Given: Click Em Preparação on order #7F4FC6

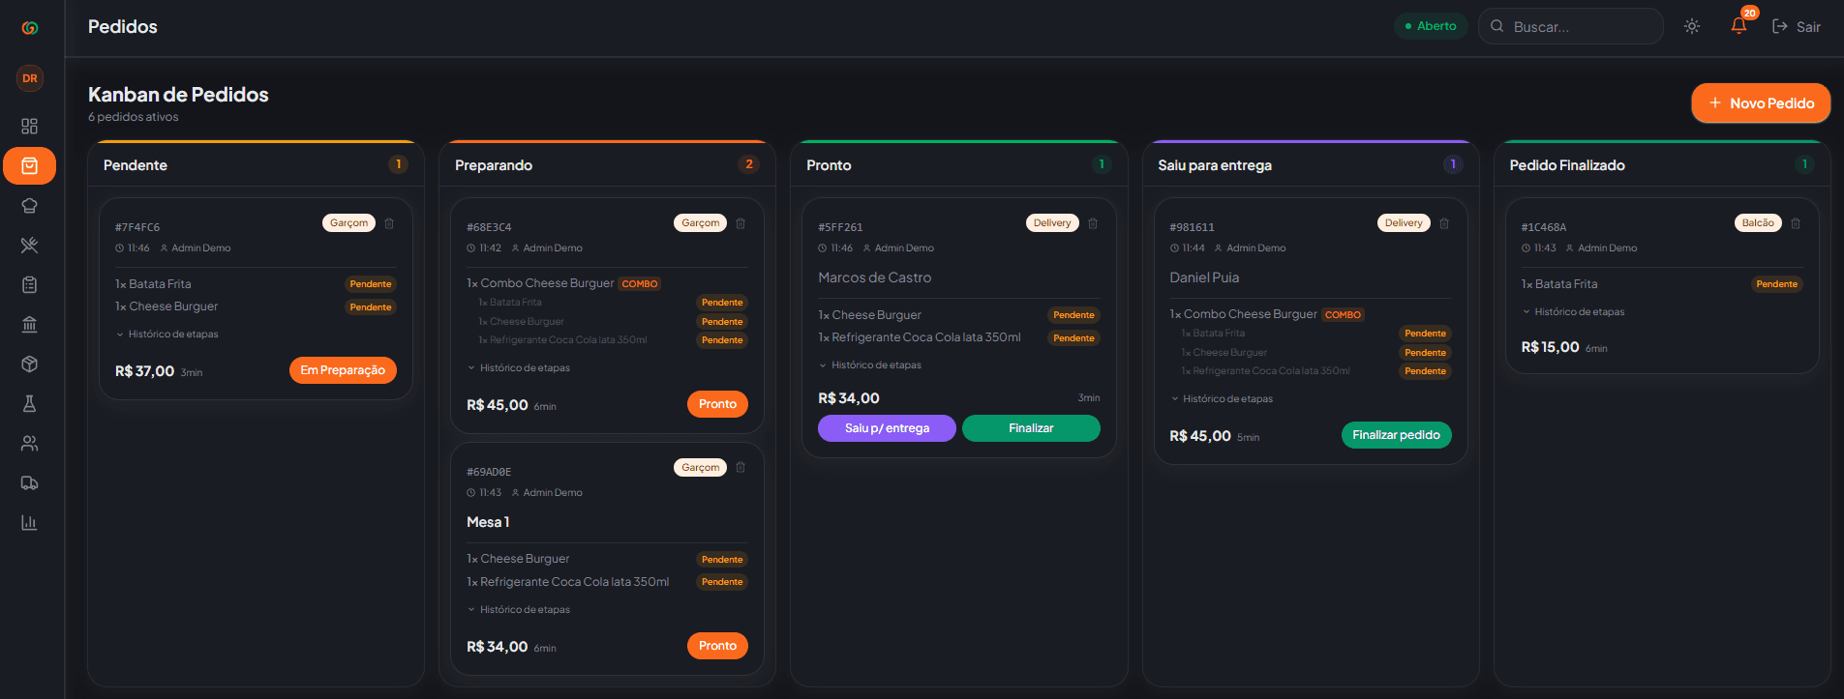Looking at the screenshot, I should point(343,370).
